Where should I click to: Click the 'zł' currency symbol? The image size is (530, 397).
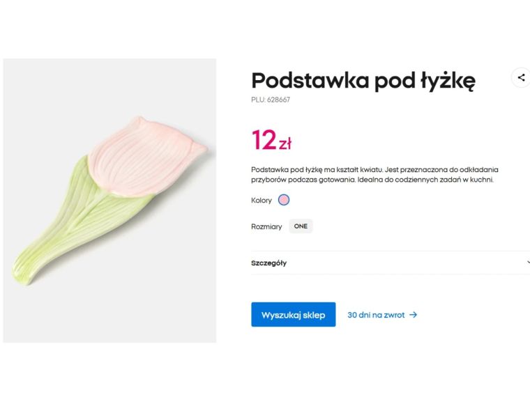[285, 145]
